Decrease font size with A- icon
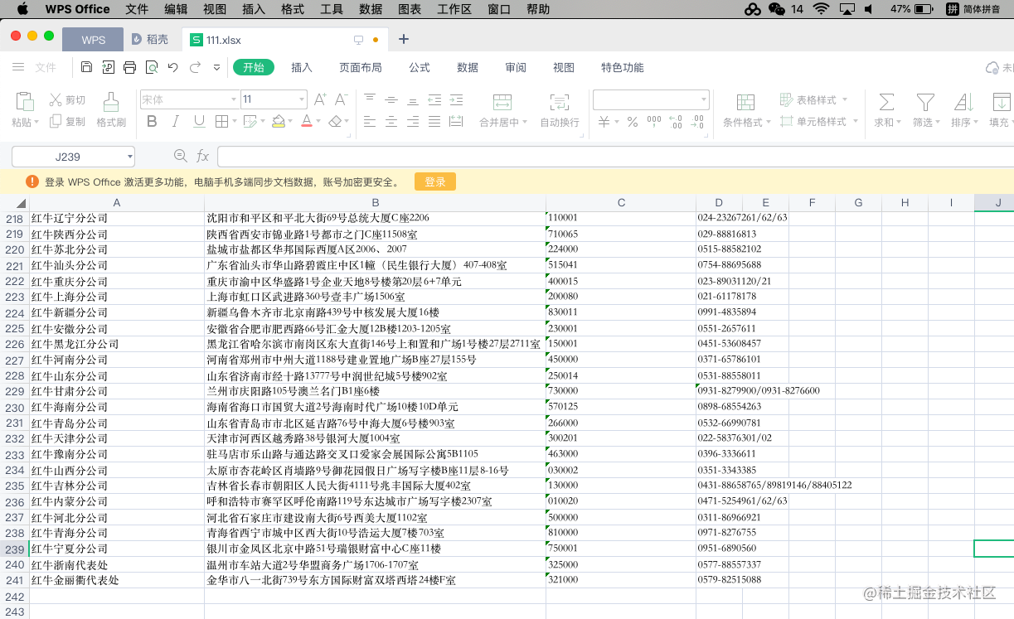 point(340,99)
